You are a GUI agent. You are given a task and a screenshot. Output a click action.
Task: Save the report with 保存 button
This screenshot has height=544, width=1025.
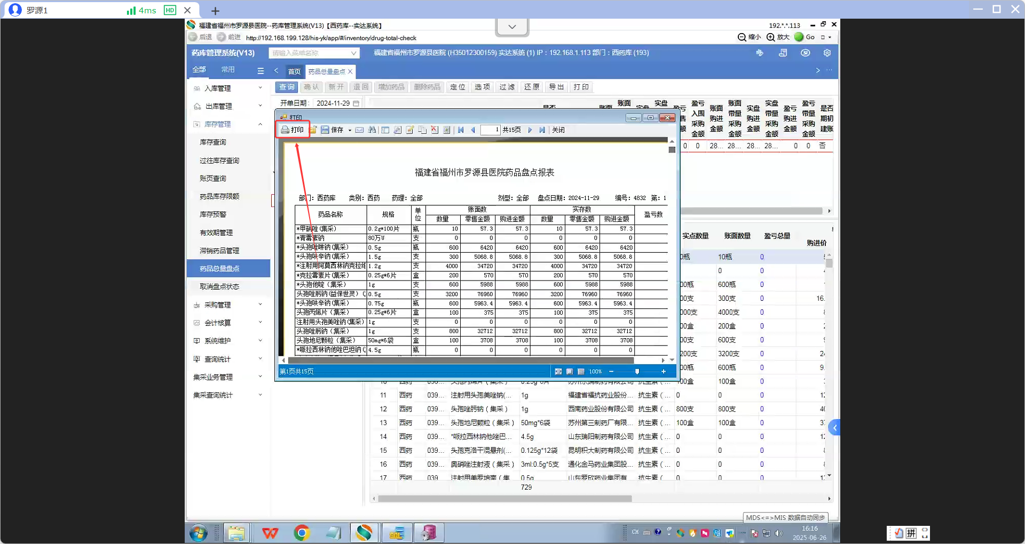(332, 130)
